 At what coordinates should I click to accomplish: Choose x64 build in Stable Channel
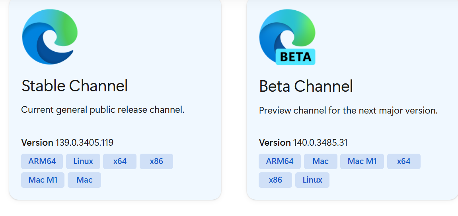coord(120,161)
